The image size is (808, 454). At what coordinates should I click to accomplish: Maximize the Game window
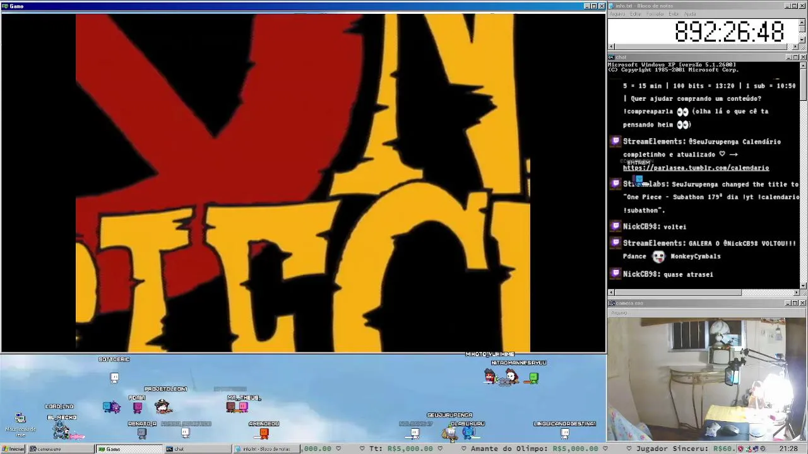594,6
